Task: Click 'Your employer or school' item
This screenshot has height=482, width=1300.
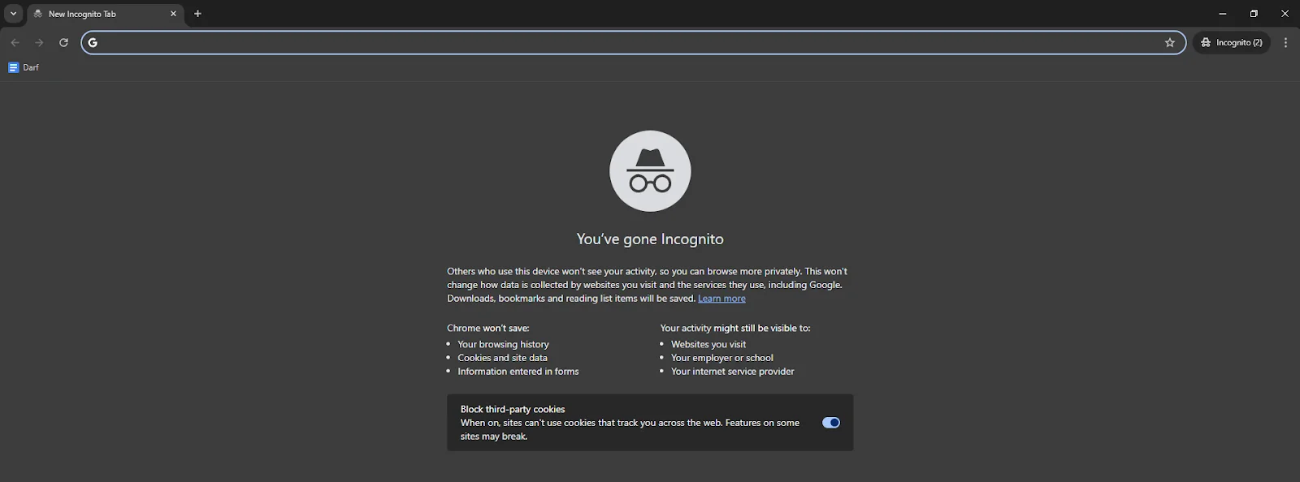Action: click(722, 358)
